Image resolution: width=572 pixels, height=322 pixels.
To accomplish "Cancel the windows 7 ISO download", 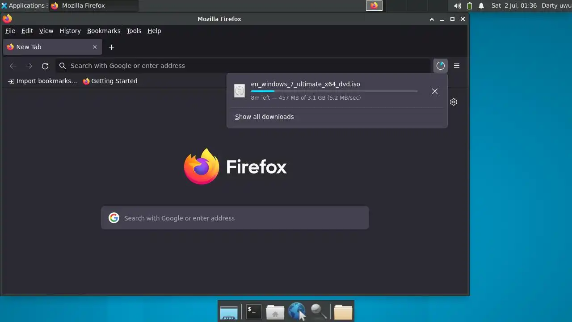I will tap(435, 91).
